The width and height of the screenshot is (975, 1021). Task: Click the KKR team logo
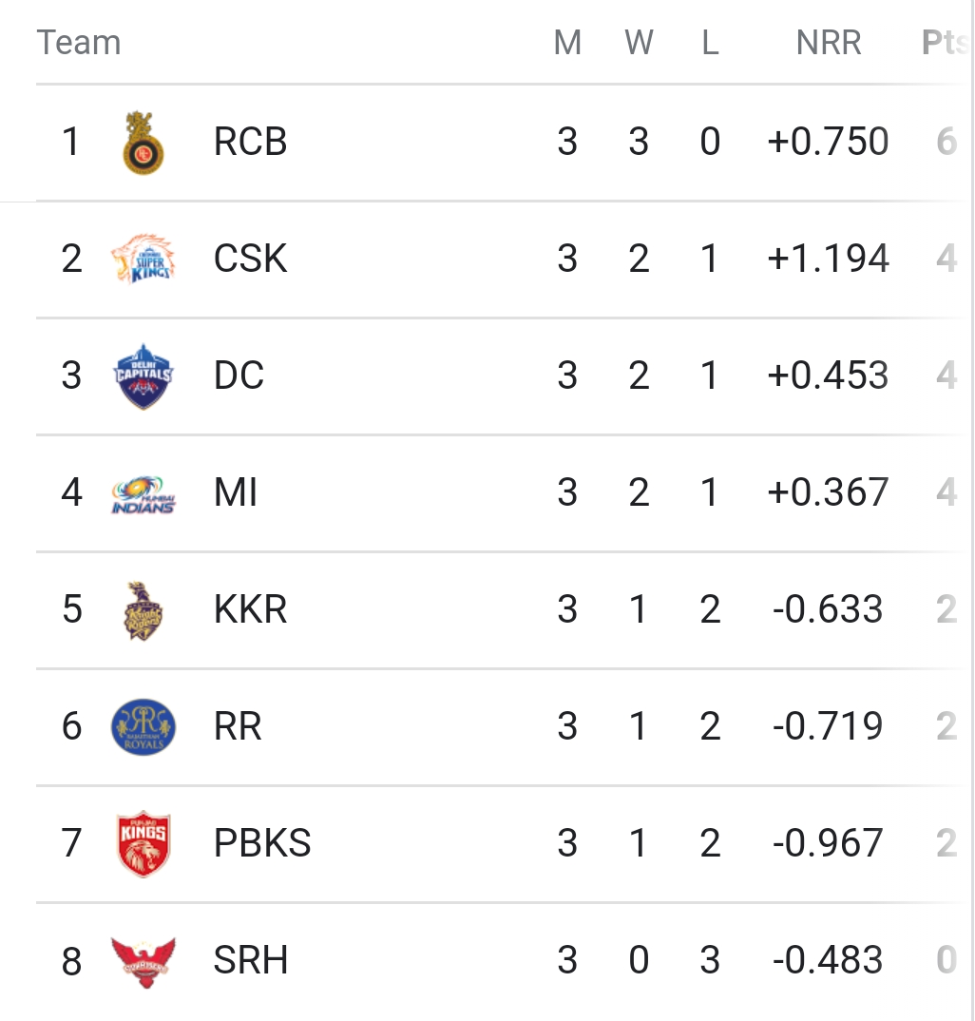coord(143,609)
